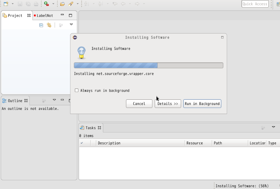Enable Always run in background checkbox
The height and width of the screenshot is (189, 280).
click(77, 90)
